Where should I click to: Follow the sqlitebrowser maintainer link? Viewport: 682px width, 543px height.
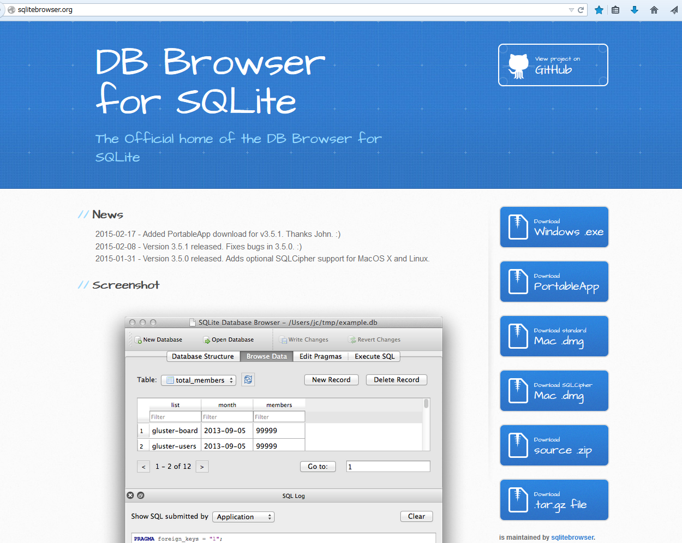tap(572, 538)
